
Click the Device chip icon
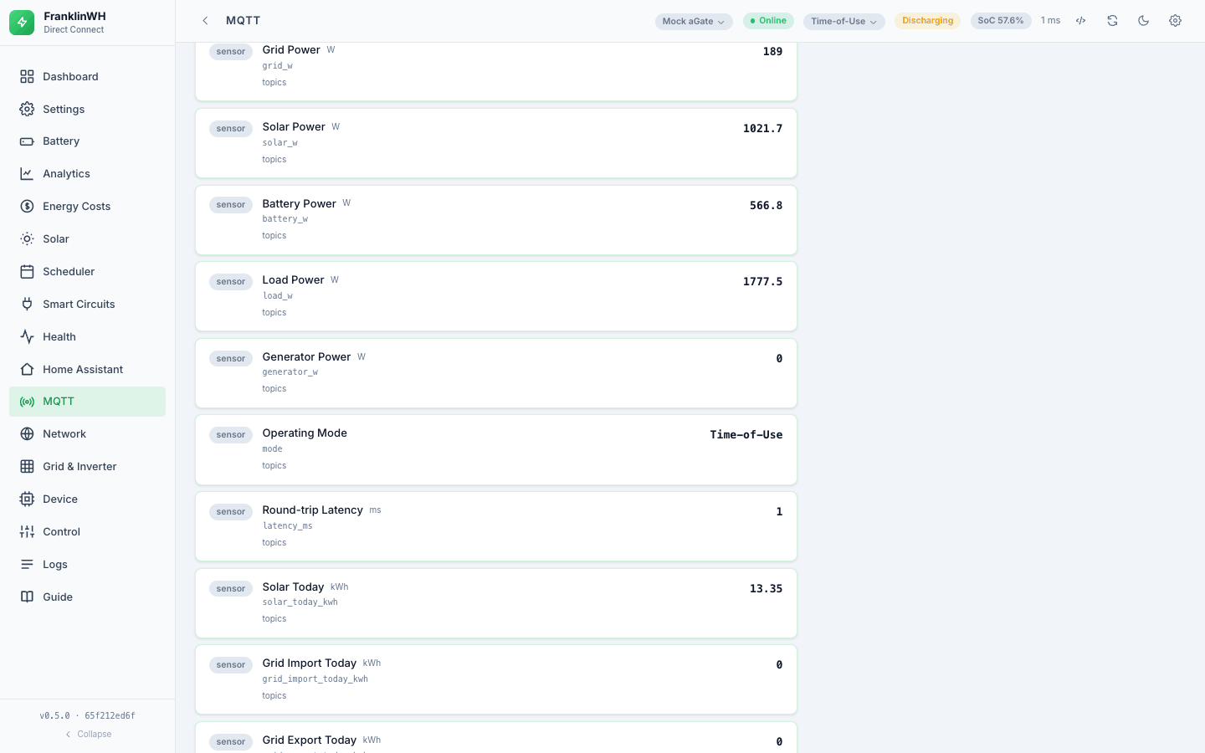tap(27, 499)
